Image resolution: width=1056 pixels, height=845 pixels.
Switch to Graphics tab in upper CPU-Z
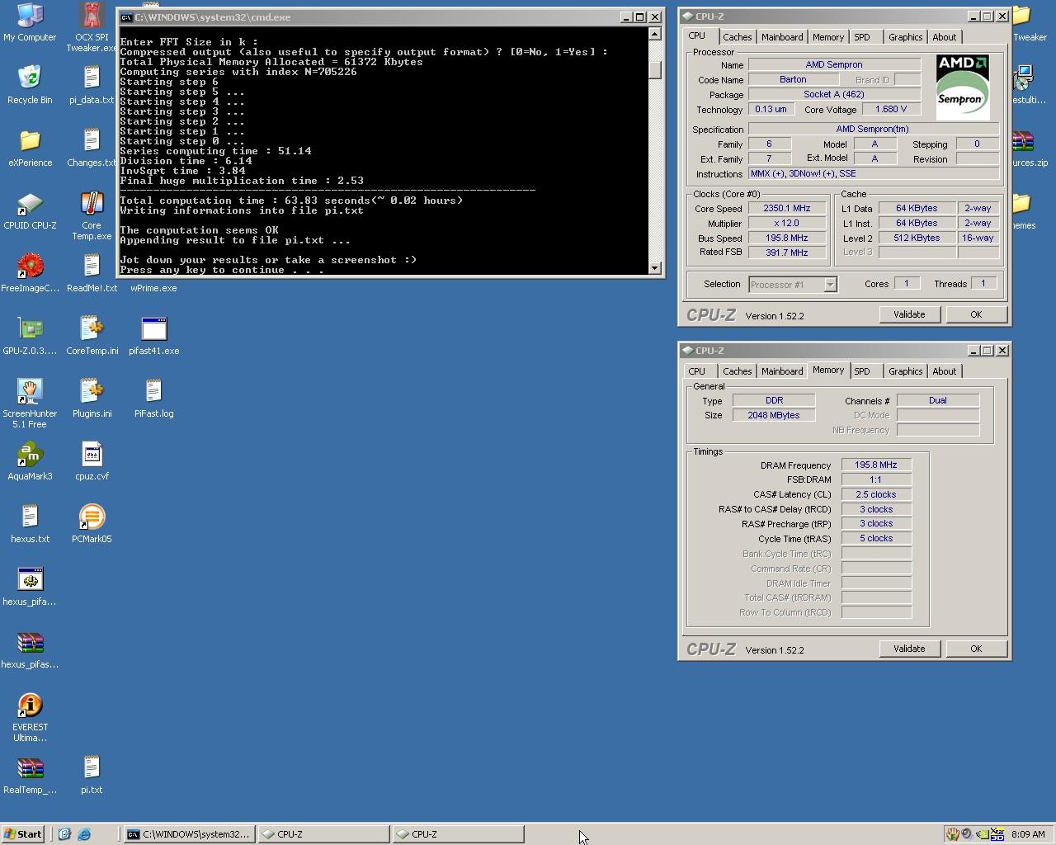pos(905,37)
